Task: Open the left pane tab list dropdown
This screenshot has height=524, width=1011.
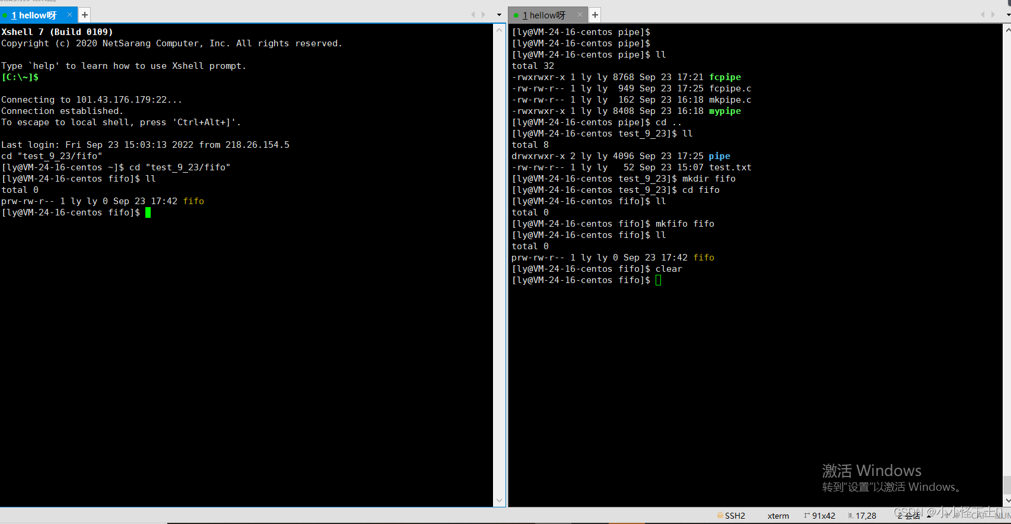Action: point(499,15)
